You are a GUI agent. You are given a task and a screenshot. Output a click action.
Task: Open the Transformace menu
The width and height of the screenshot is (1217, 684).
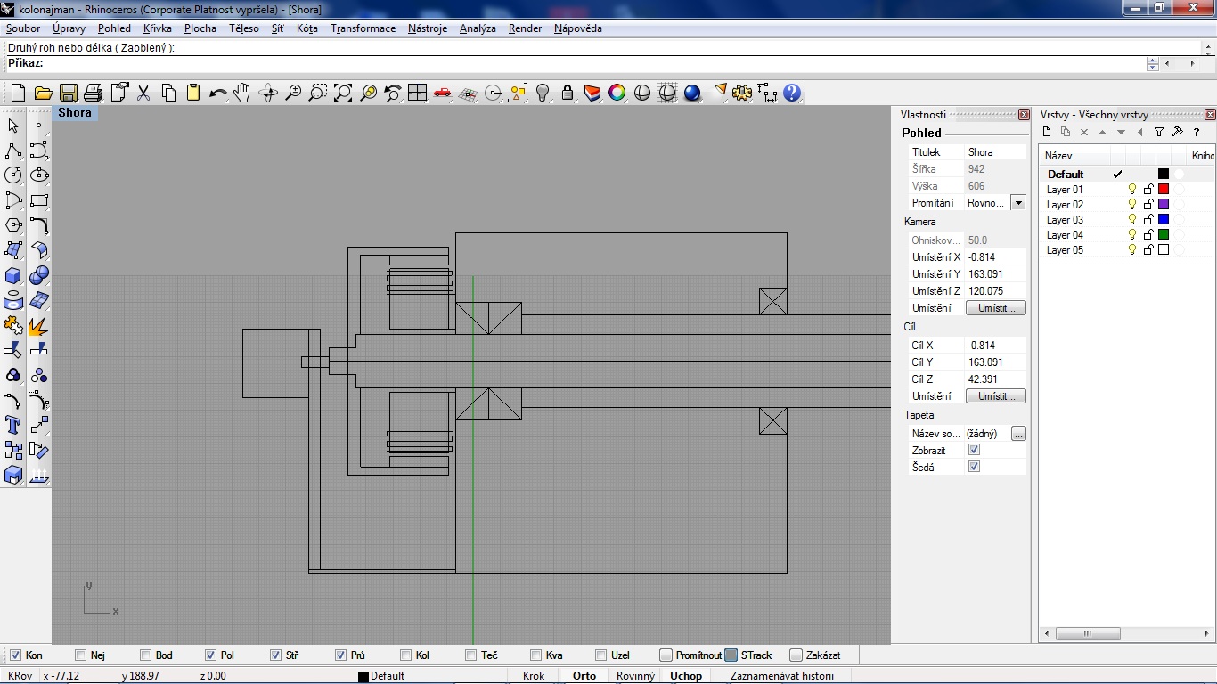(x=363, y=28)
